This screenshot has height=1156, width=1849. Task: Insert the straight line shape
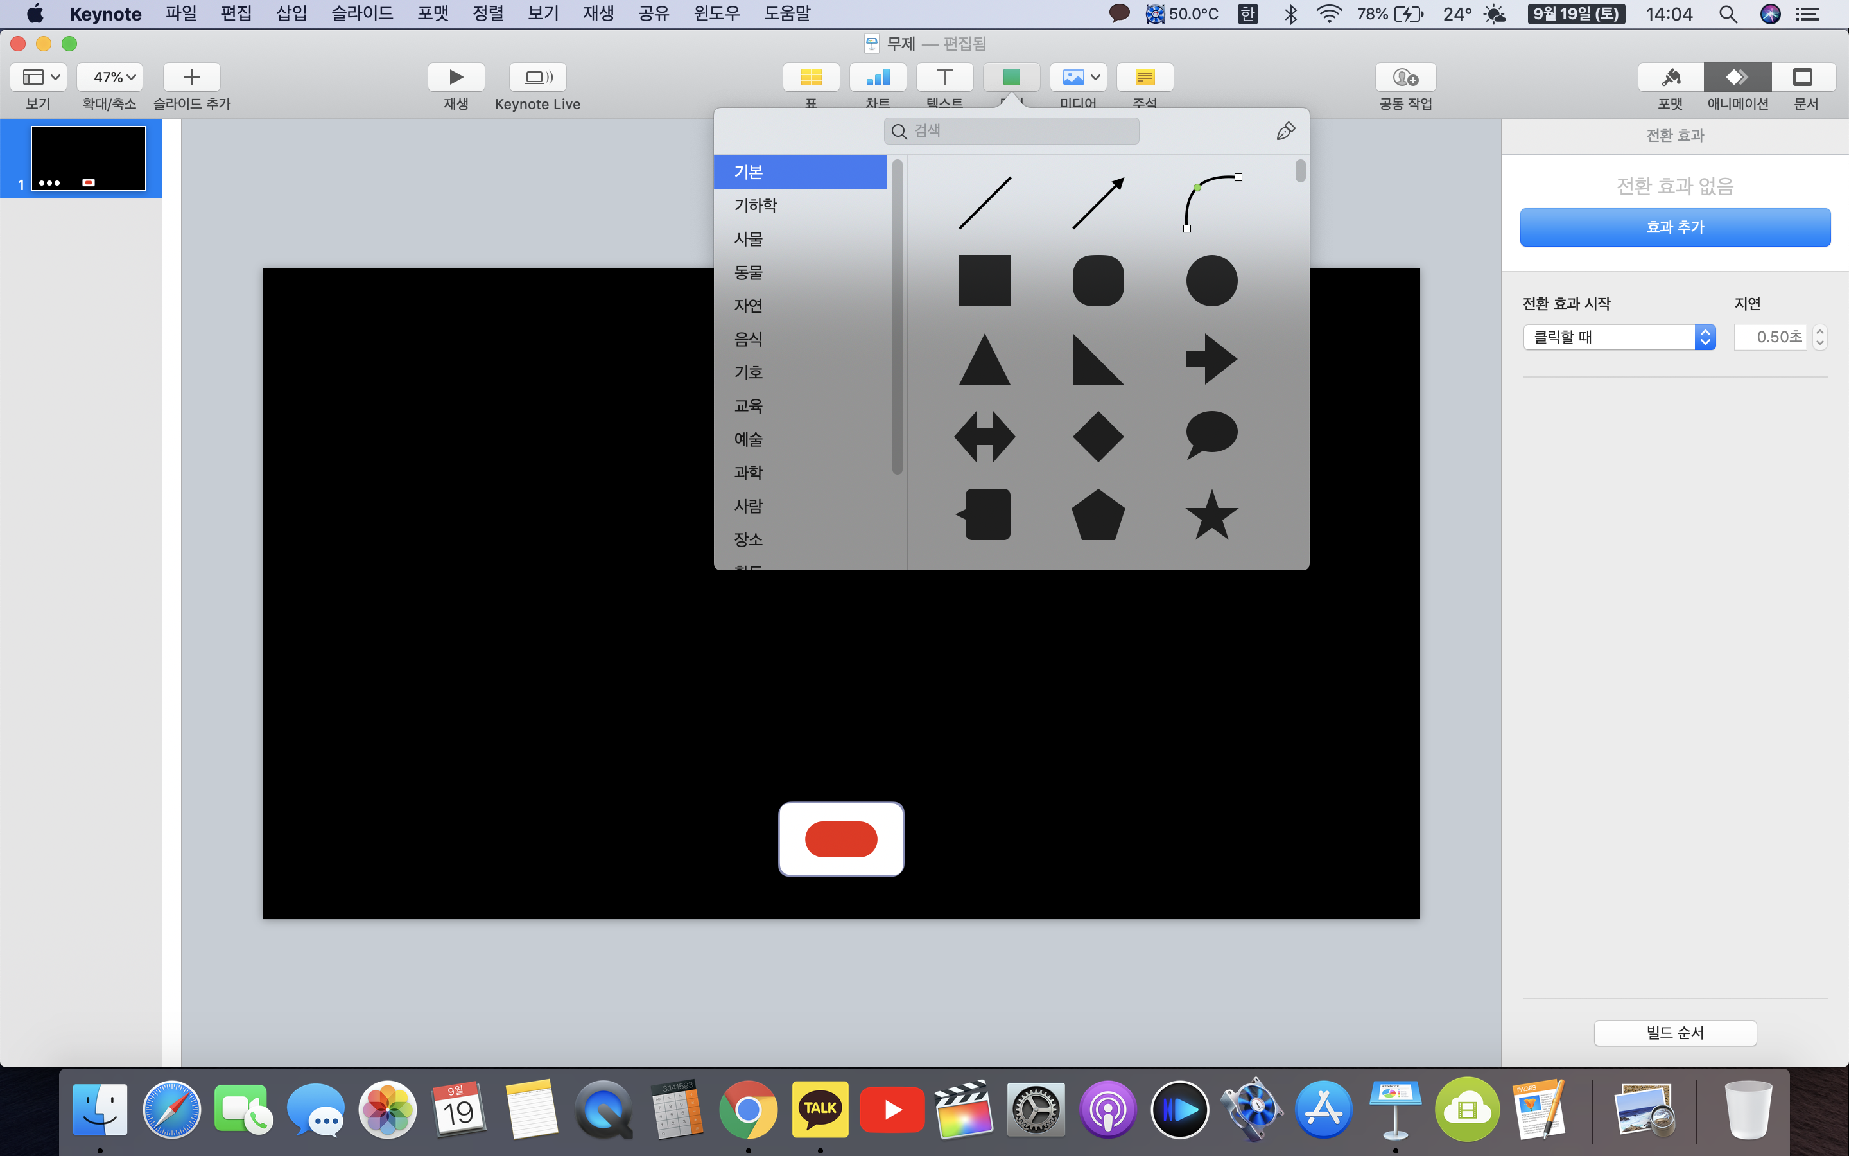tap(985, 202)
